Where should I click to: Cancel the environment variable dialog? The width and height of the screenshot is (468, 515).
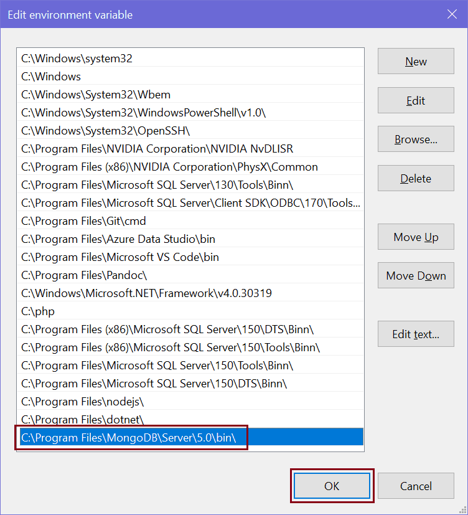click(416, 486)
